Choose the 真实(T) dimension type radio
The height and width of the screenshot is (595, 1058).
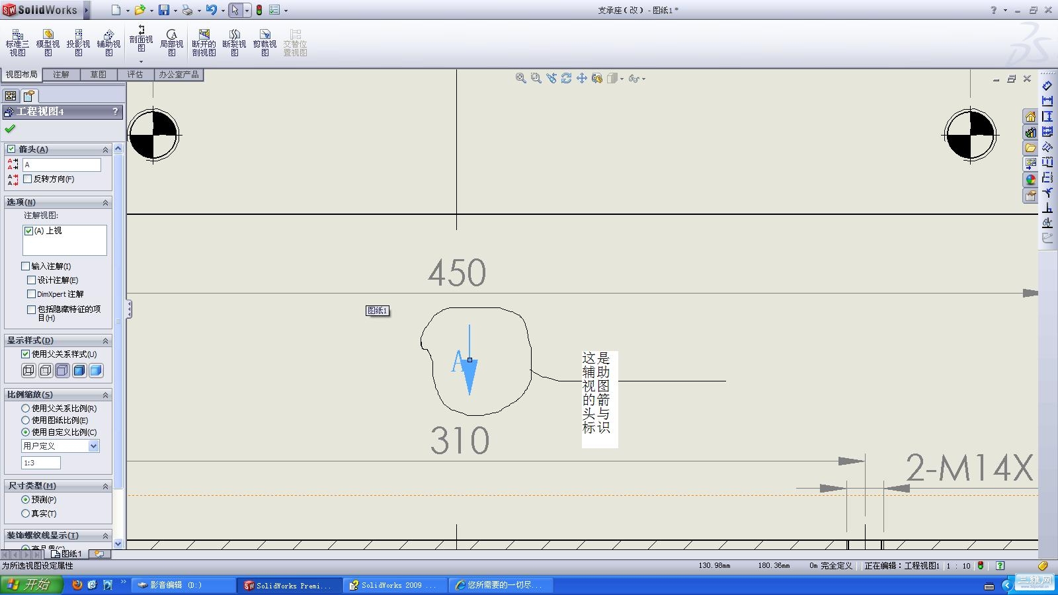pos(25,514)
